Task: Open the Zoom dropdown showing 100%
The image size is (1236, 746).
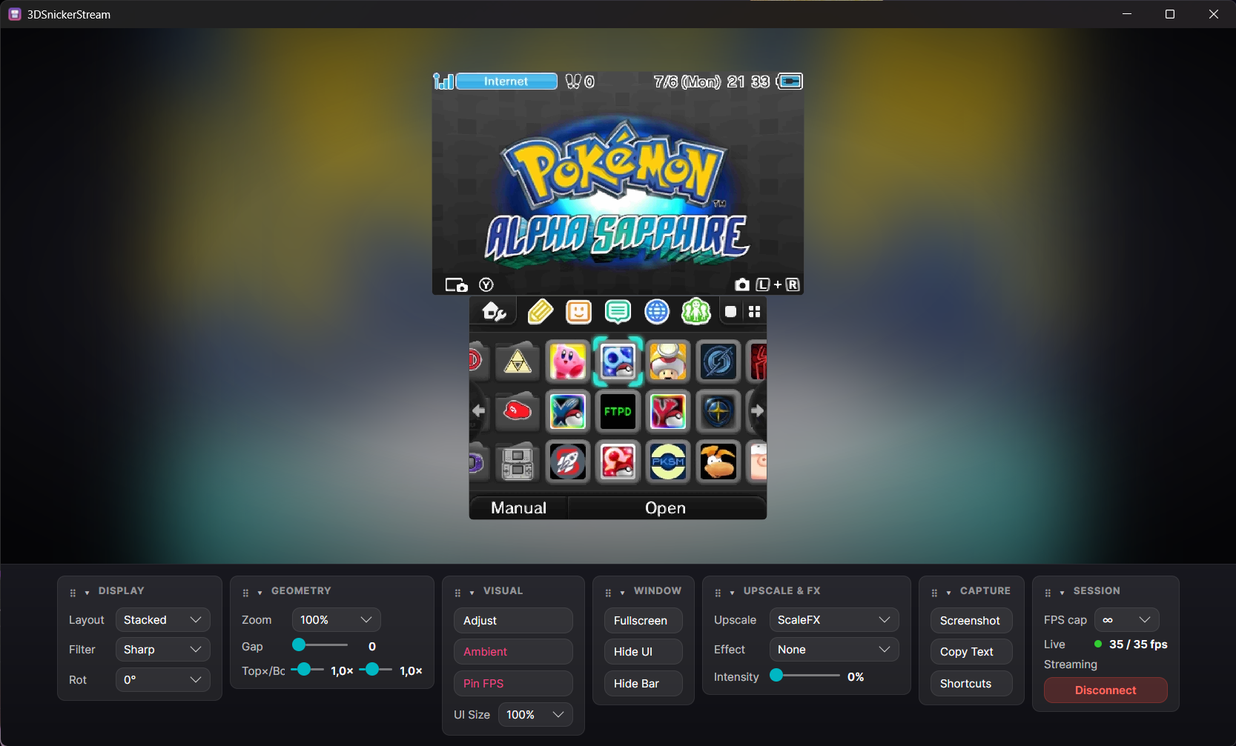Action: click(336, 620)
